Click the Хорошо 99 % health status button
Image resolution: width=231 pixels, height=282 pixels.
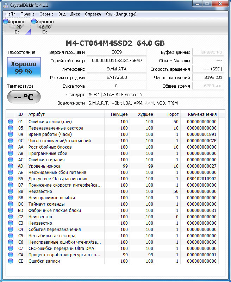coord(24,67)
